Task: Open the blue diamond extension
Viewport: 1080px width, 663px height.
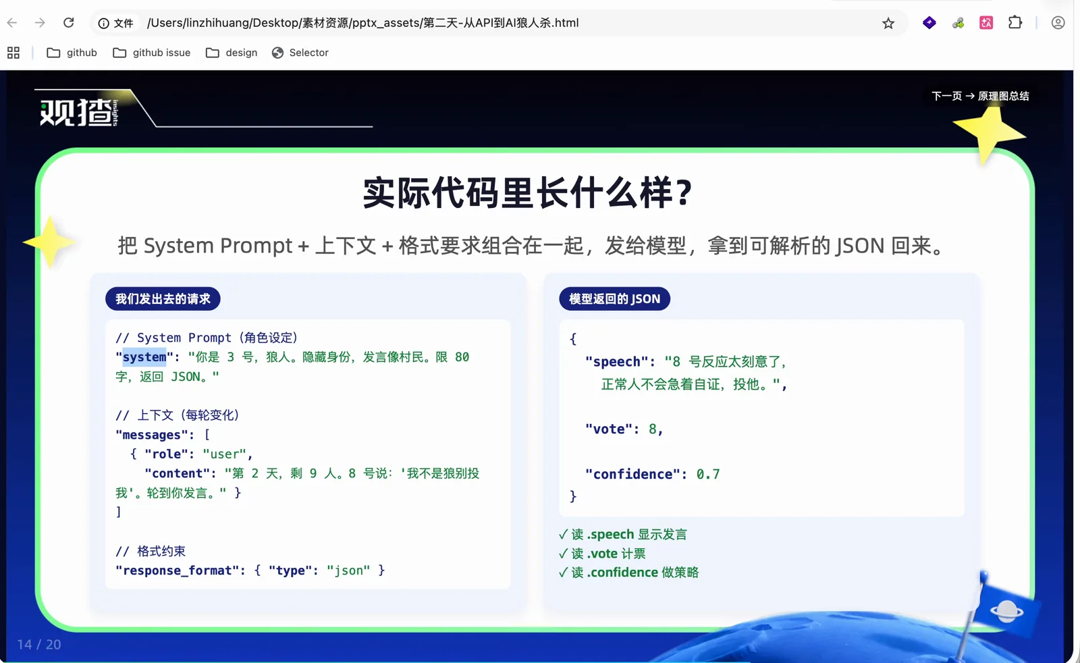Action: click(x=929, y=23)
